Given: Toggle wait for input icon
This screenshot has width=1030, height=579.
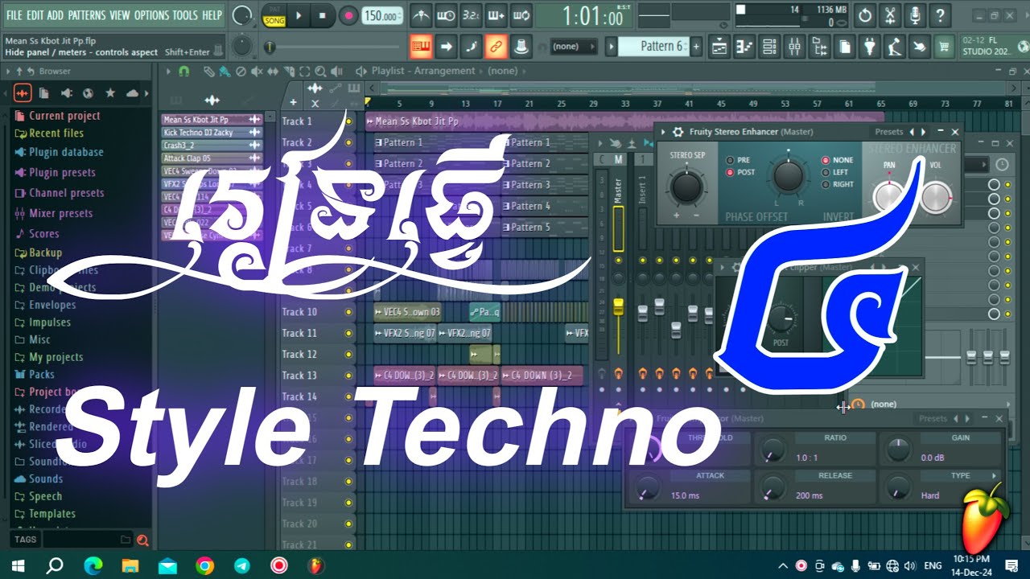Looking at the screenshot, I should (x=445, y=15).
